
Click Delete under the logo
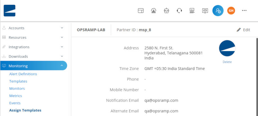point(227,62)
